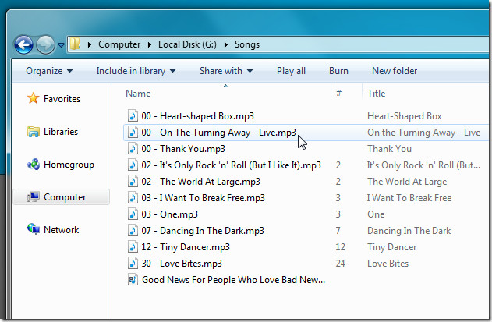Viewport: 492px width, 322px height.
Task: Click music icon of Heart-shaped Box.mp3
Action: pos(133,116)
